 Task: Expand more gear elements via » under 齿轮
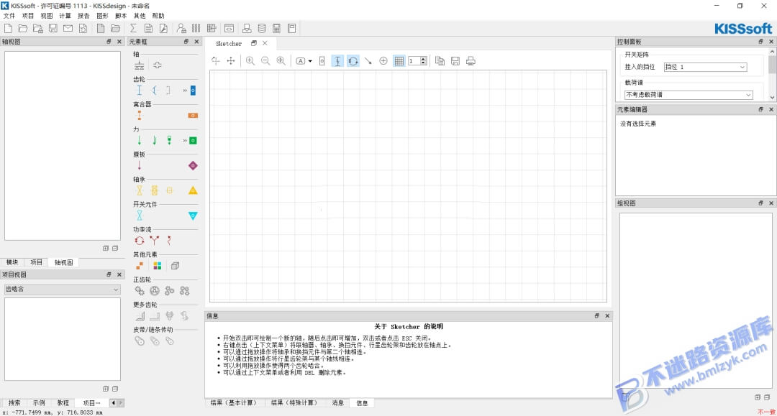[x=185, y=91]
